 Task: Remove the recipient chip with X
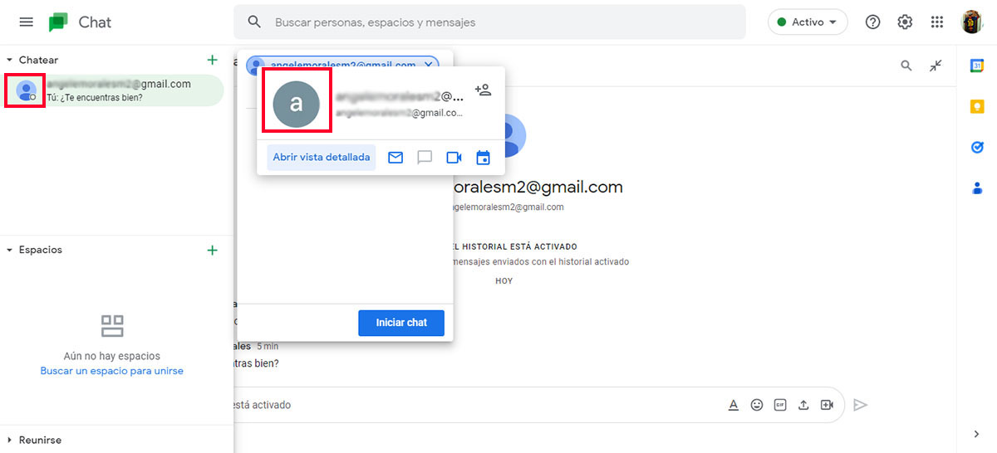point(428,65)
